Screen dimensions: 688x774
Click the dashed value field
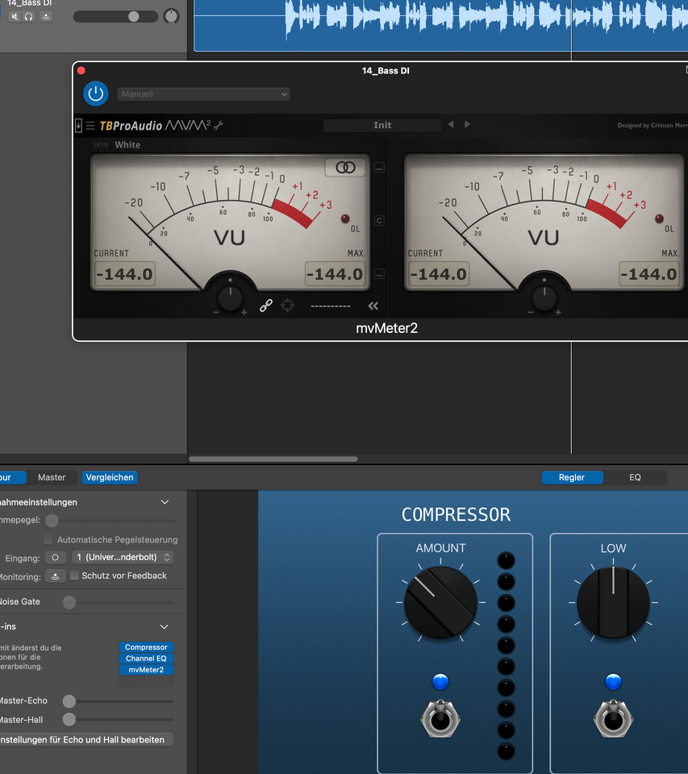(x=331, y=306)
